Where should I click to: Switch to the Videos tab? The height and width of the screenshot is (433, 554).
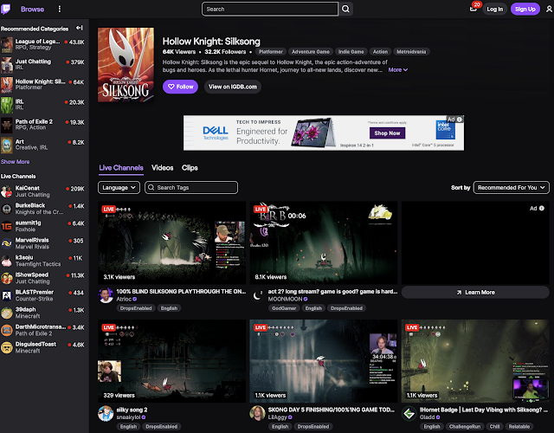pos(163,167)
